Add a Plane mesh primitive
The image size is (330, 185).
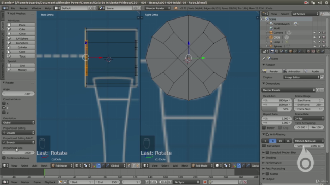pos(21,25)
